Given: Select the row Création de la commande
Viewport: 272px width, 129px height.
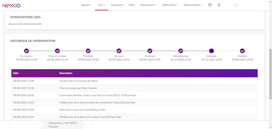Looking at the screenshot, I should (134, 81).
